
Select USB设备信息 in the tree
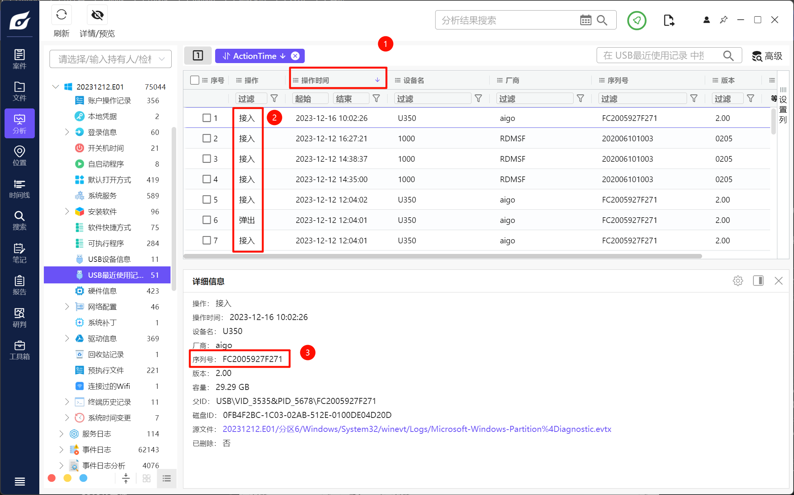point(109,259)
